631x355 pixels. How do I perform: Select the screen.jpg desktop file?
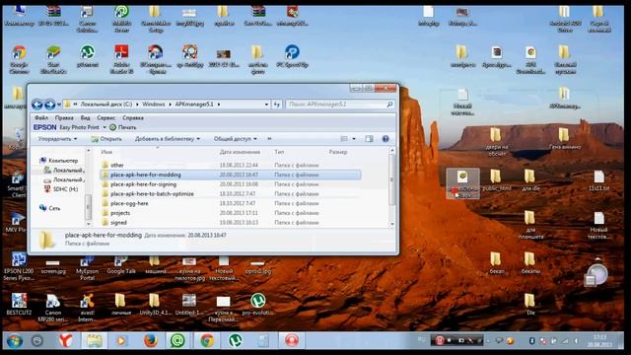[52, 266]
